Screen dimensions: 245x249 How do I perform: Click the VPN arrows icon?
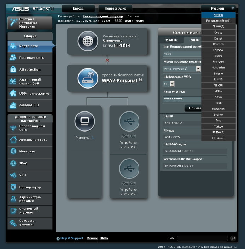[13, 175]
